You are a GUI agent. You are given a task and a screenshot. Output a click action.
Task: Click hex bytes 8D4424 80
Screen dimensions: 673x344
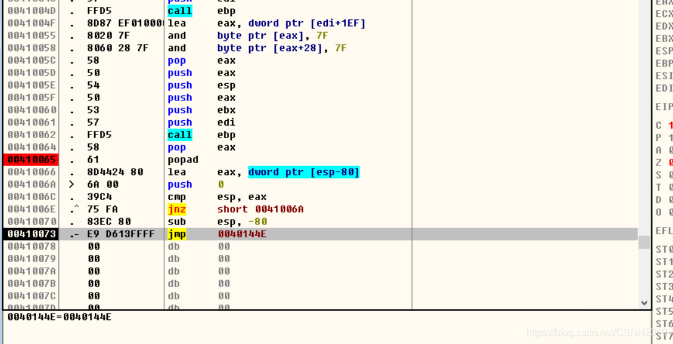click(x=115, y=172)
